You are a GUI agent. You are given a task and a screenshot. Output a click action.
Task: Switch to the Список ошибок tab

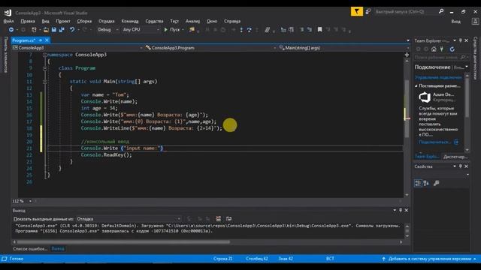[x=30, y=248]
